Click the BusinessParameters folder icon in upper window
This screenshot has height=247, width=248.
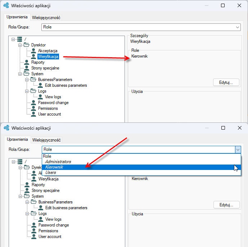pos(33,80)
